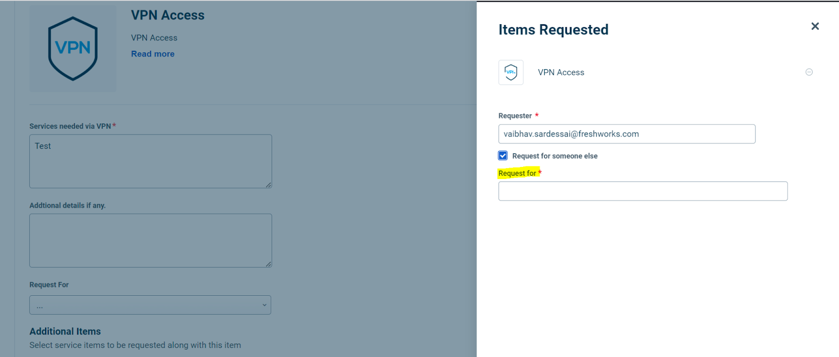Click the Requester email field
839x357 pixels.
click(627, 134)
